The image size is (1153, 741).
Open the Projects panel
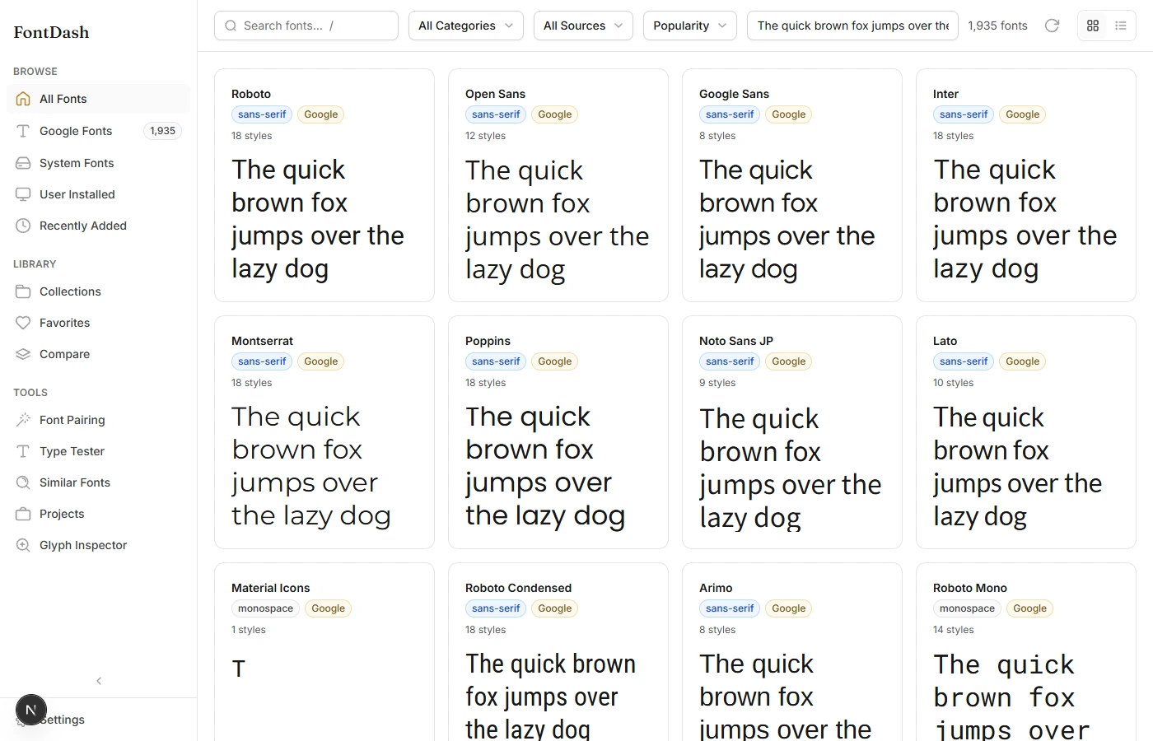(x=62, y=513)
